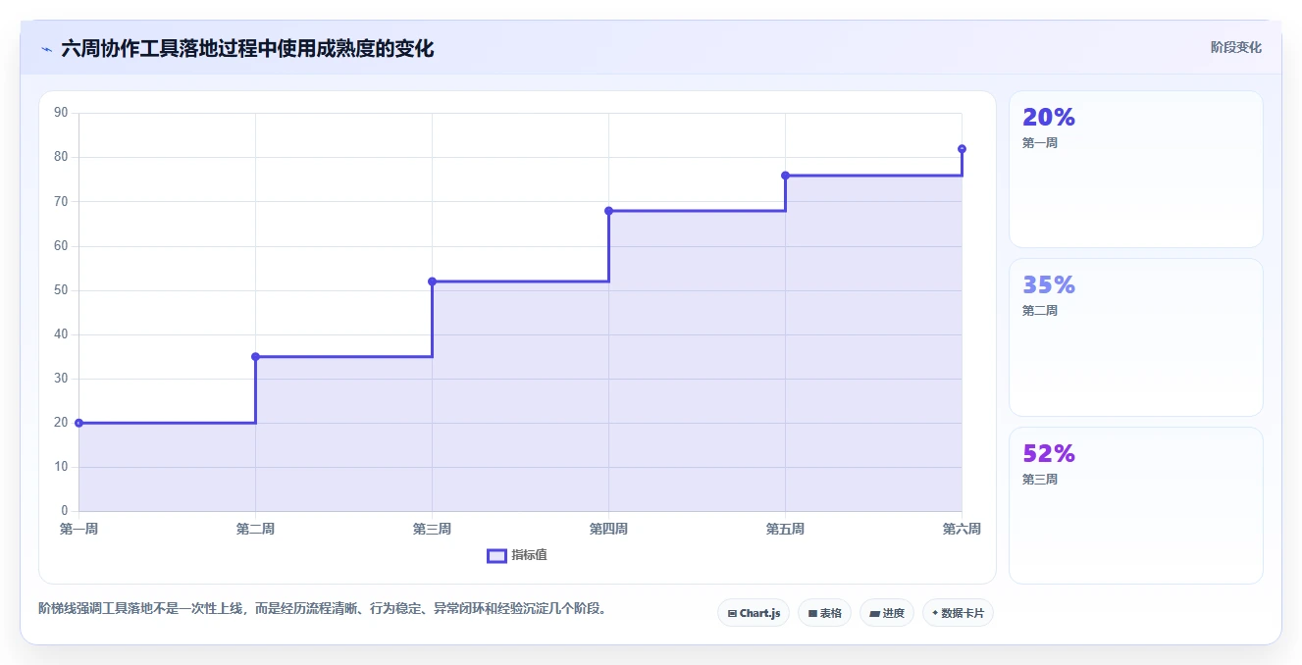Toggle the 指标值 legend item

[x=517, y=555]
